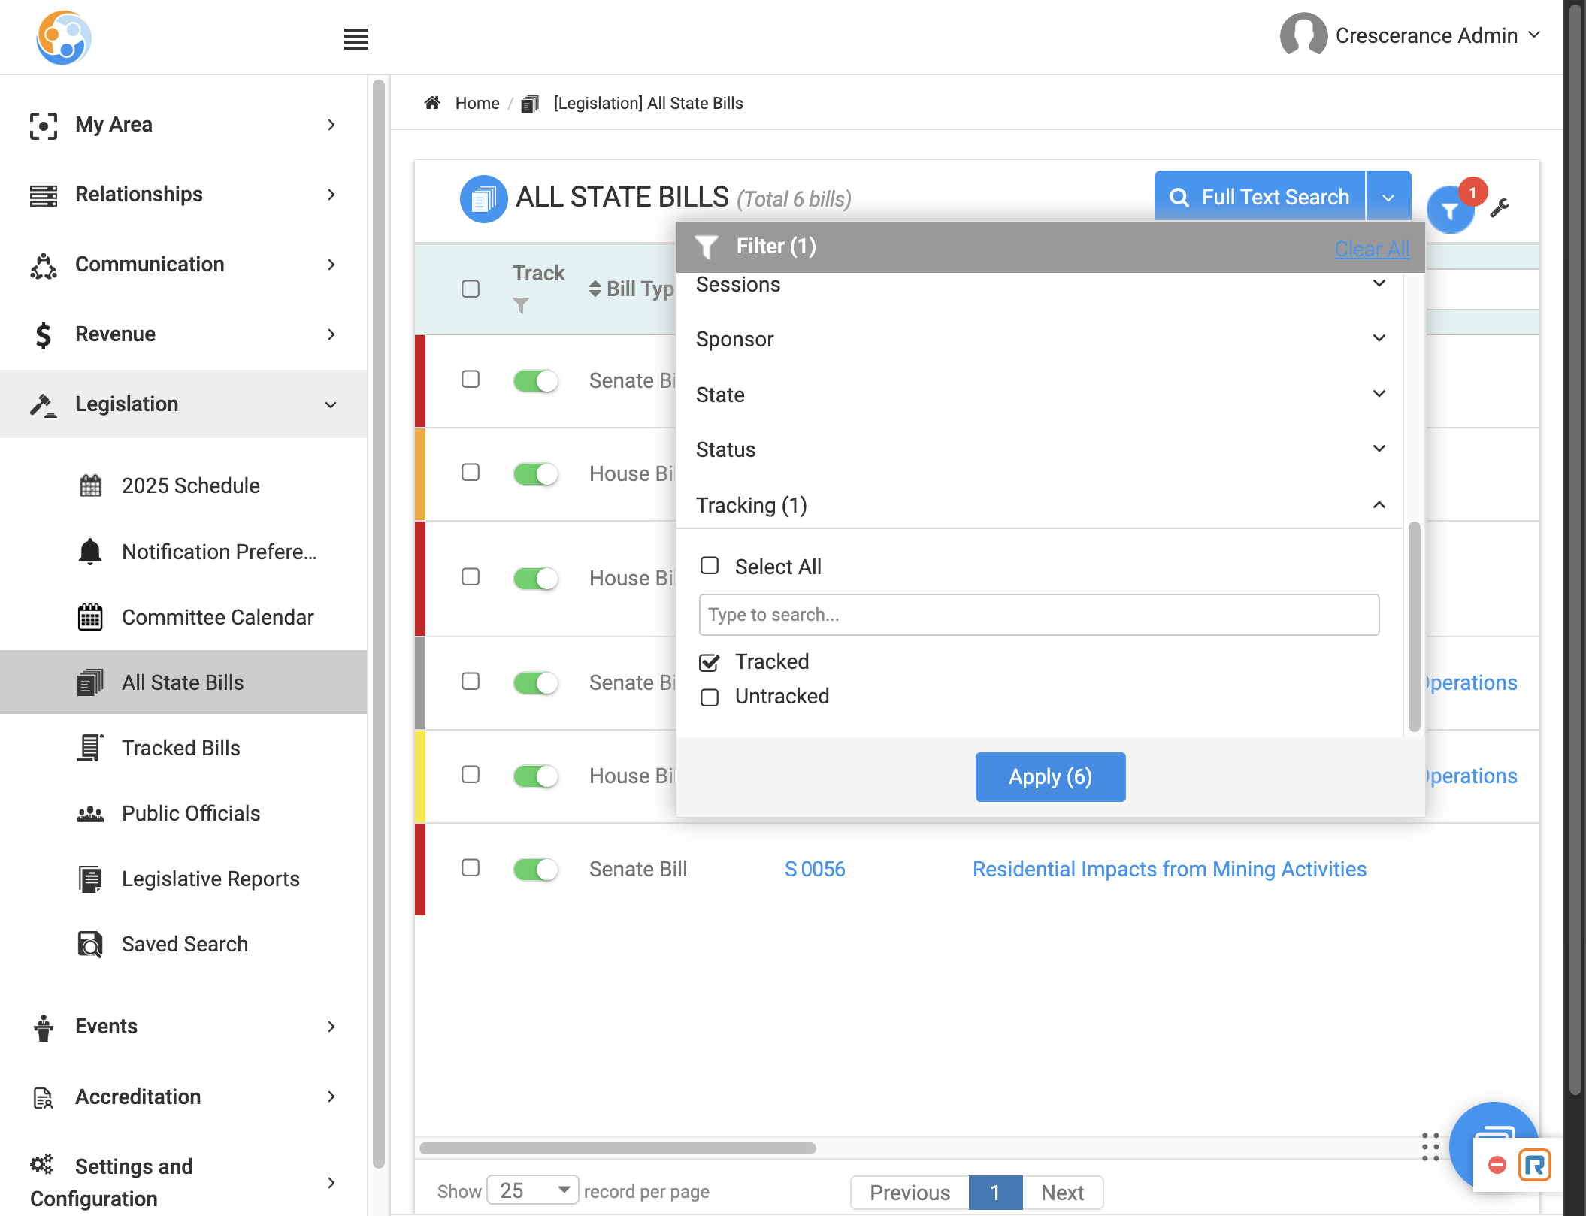Open Committee Calendar menu item
This screenshot has height=1216, width=1586.
click(x=183, y=617)
